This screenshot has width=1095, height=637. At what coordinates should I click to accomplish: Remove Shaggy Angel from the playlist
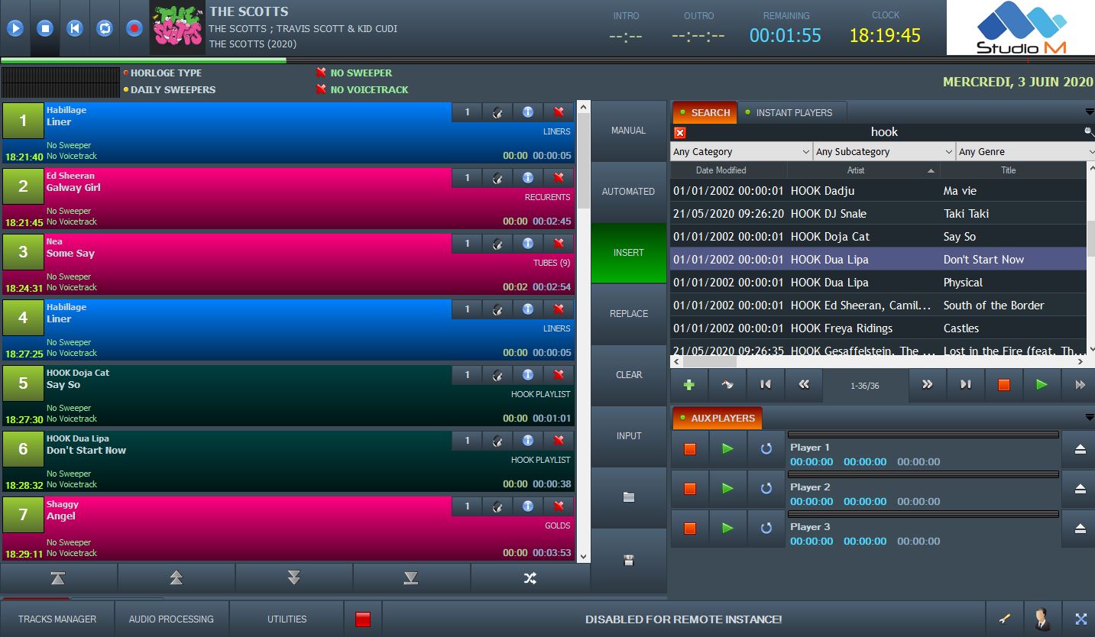[559, 506]
